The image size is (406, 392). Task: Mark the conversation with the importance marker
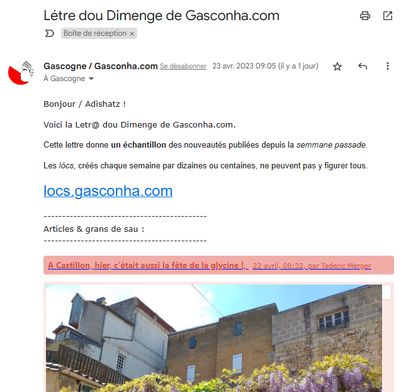[x=50, y=33]
